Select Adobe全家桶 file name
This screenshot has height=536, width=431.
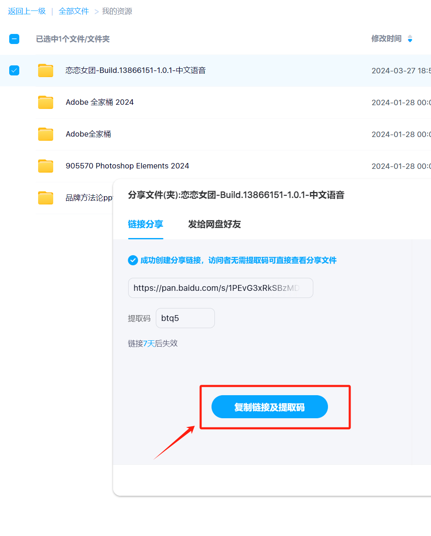point(88,134)
